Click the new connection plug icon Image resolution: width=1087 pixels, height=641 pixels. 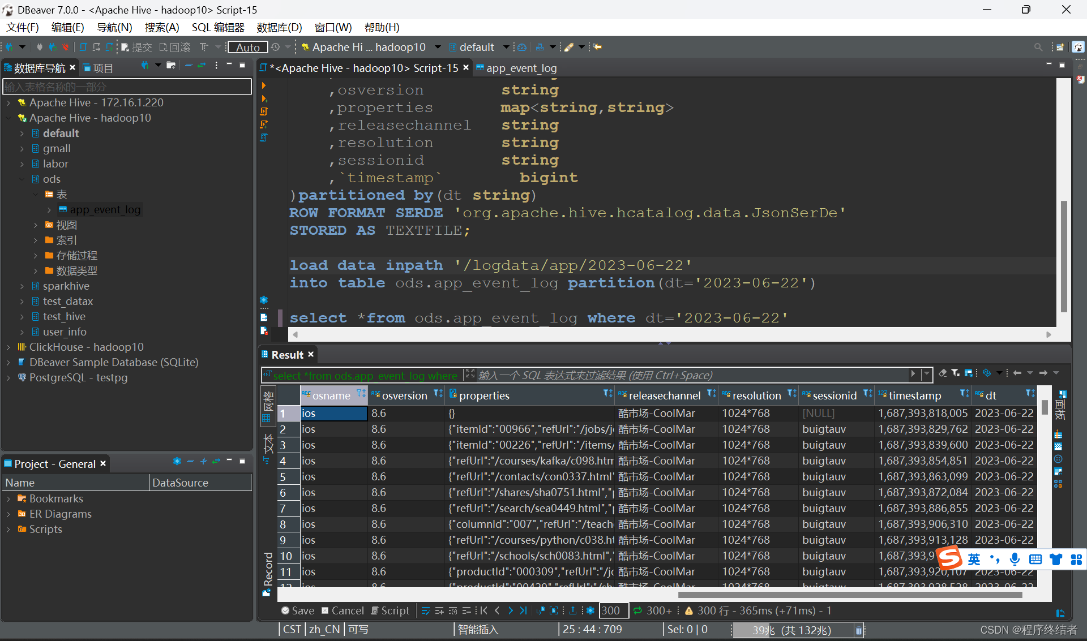click(10, 47)
